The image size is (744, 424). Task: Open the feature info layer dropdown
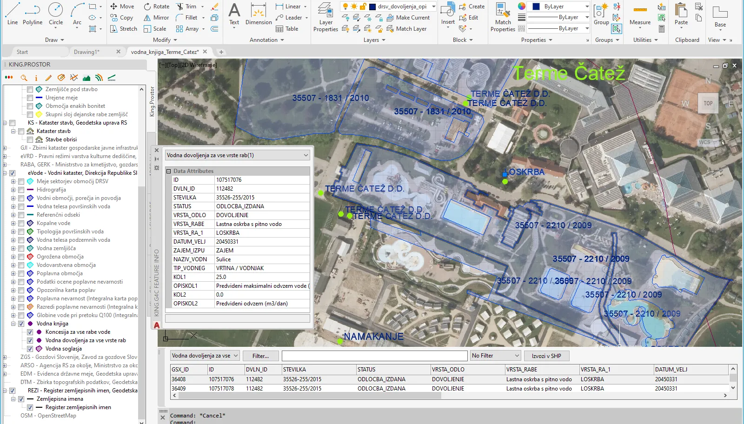click(238, 155)
